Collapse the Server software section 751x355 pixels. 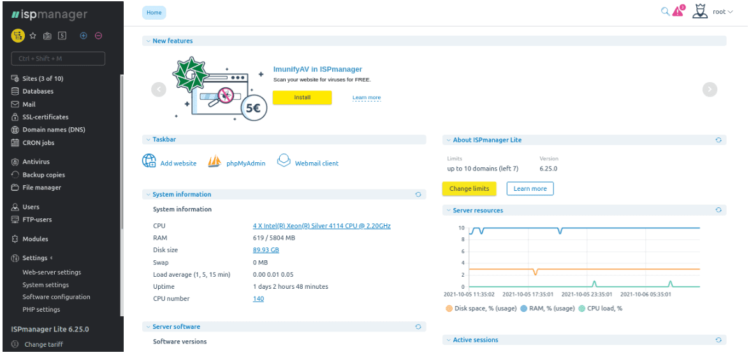[x=149, y=327]
